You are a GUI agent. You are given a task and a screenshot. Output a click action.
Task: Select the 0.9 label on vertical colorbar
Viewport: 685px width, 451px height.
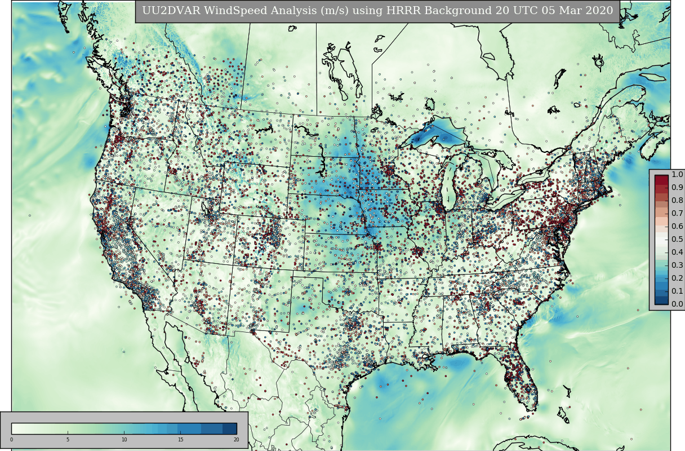coord(677,188)
